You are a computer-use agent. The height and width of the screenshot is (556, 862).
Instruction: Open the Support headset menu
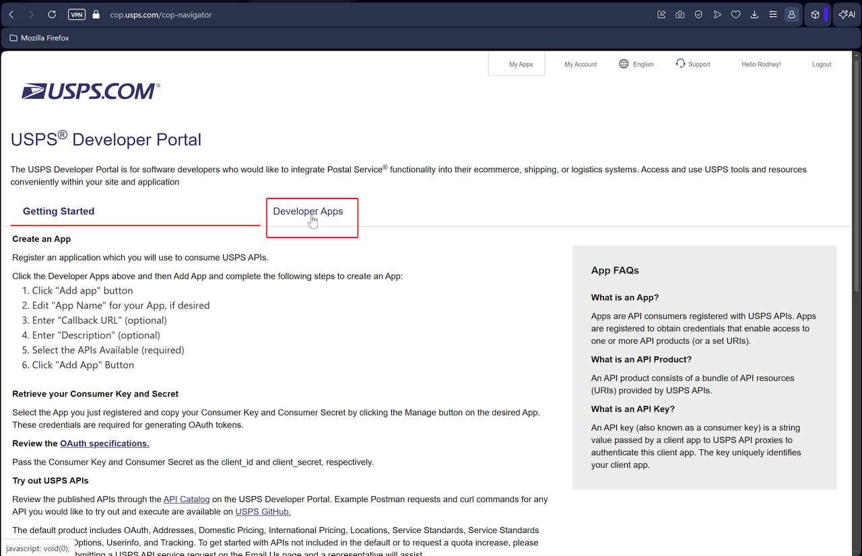pyautogui.click(x=693, y=64)
